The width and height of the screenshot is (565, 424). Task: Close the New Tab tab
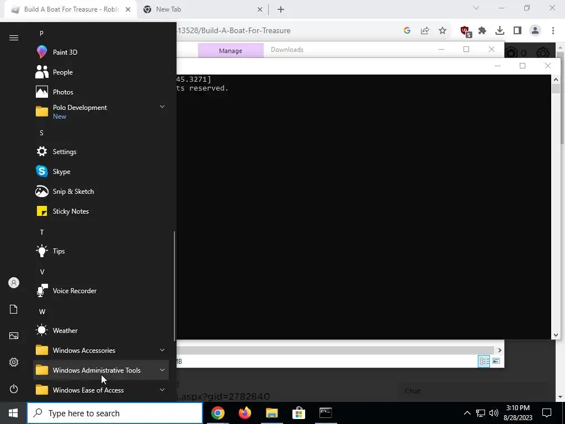click(x=260, y=10)
